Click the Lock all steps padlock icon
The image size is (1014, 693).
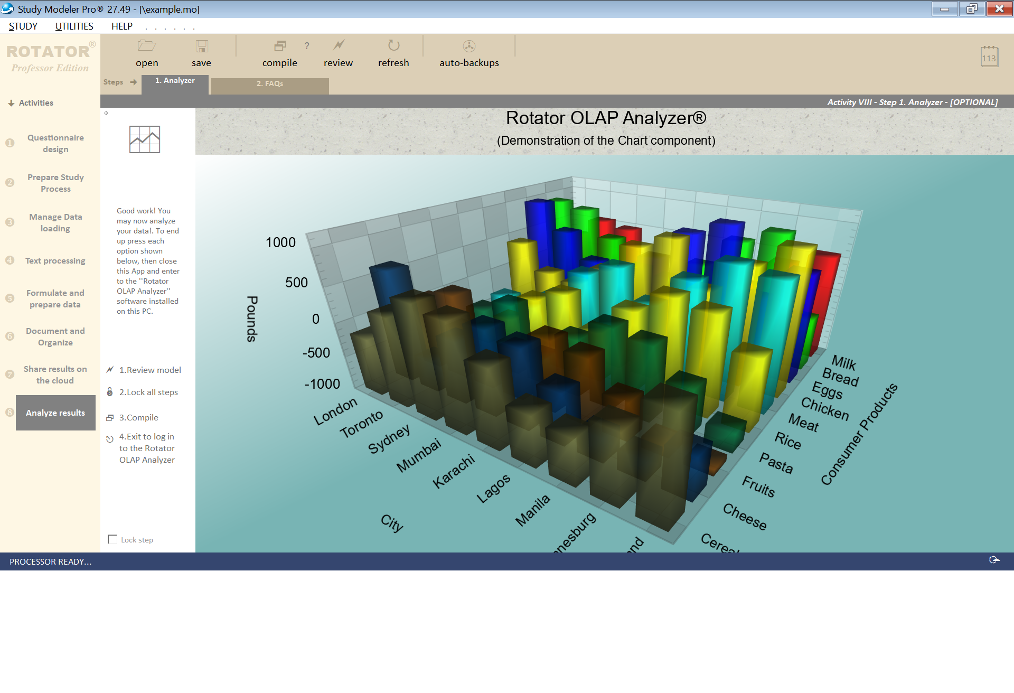pyautogui.click(x=110, y=392)
